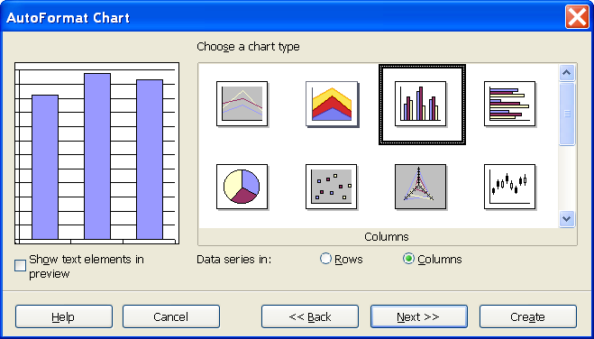Screen dimensions: 594x339
Task: Click the column chart preview area
Action: tap(97, 153)
